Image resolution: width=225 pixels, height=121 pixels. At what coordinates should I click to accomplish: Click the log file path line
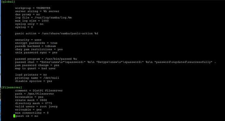coord(43,18)
